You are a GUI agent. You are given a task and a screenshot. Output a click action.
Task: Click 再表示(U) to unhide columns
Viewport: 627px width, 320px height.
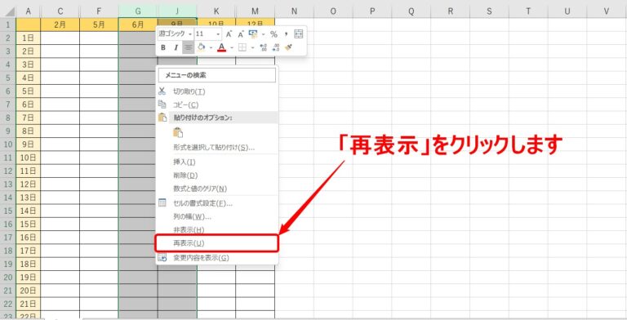point(216,243)
